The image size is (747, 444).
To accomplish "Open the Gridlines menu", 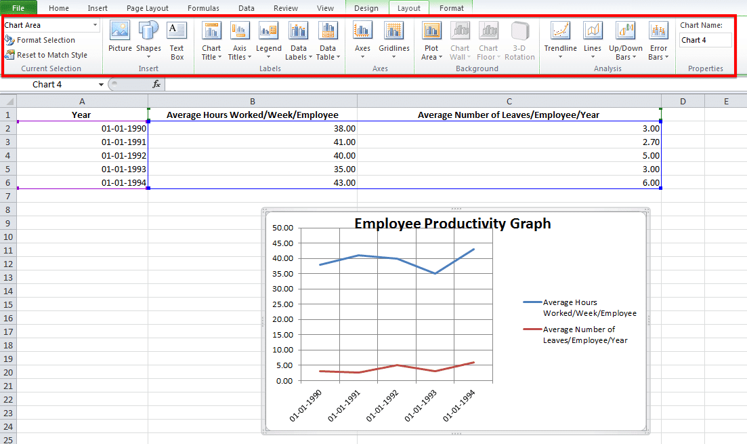I will pyautogui.click(x=394, y=41).
